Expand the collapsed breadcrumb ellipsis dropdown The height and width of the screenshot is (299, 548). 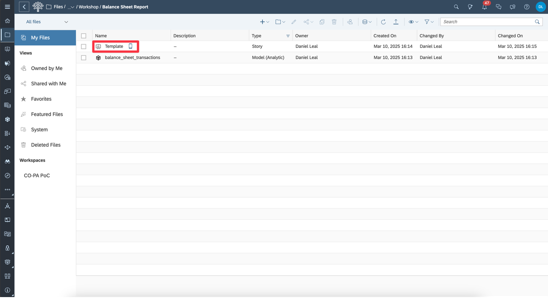click(x=71, y=7)
